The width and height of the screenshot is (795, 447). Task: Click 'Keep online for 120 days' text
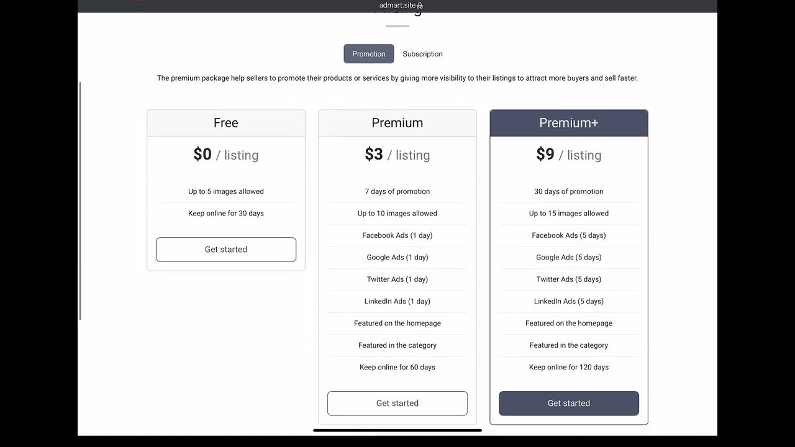point(569,368)
